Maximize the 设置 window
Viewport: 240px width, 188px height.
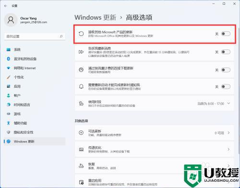click(224, 3)
